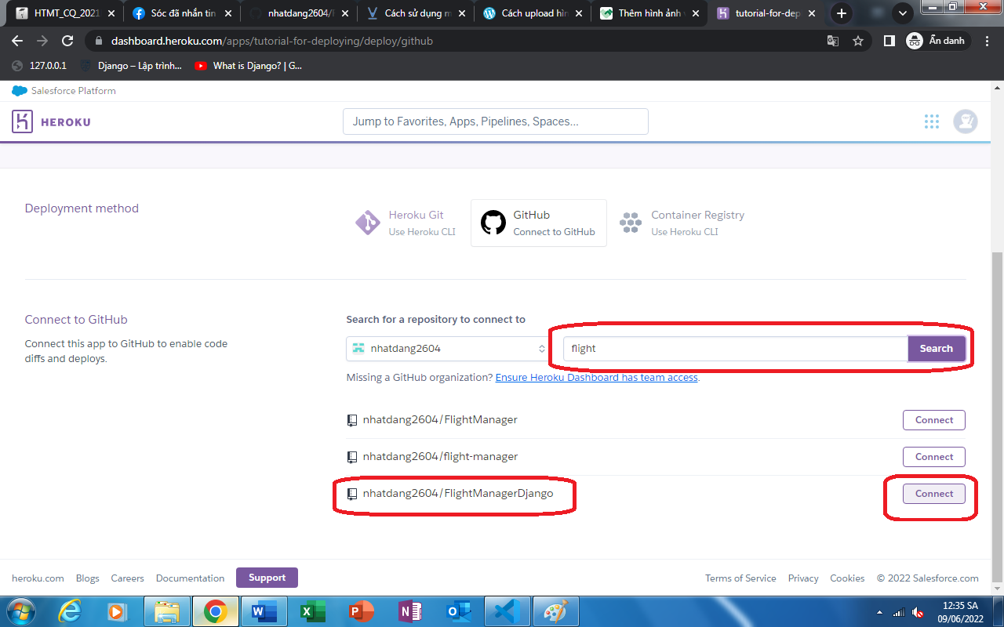The height and width of the screenshot is (627, 1004).
Task: Click the purple Search button
Action: (937, 349)
